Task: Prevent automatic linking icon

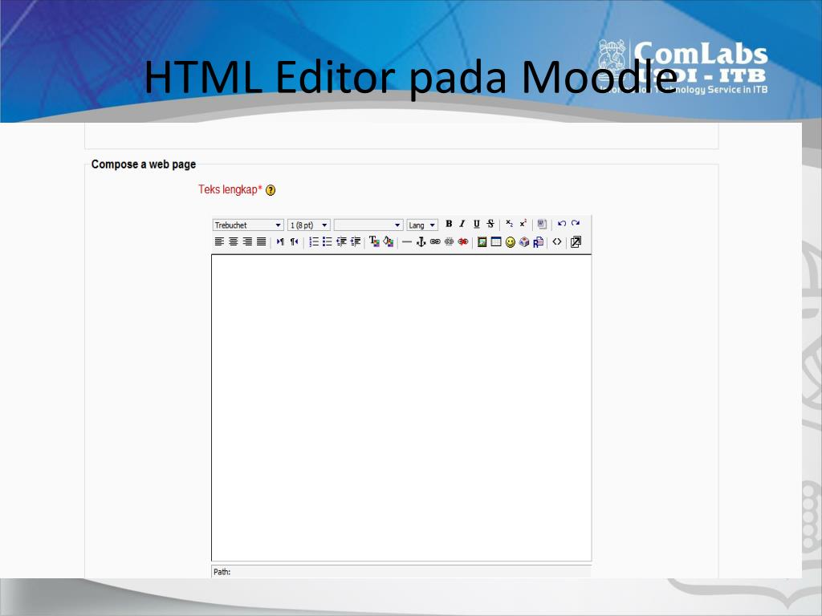Action: 463,241
